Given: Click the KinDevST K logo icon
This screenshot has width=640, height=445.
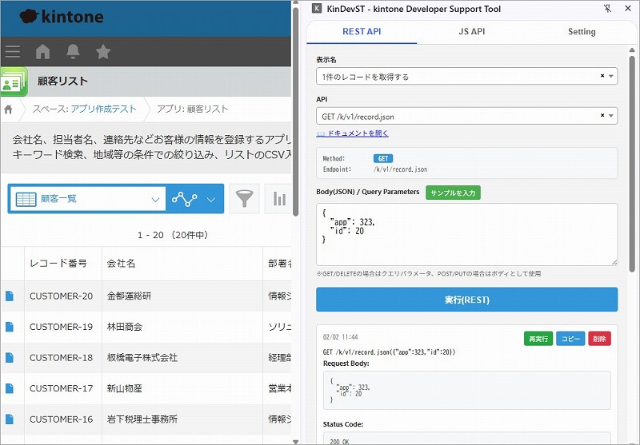Looking at the screenshot, I should tap(317, 9).
